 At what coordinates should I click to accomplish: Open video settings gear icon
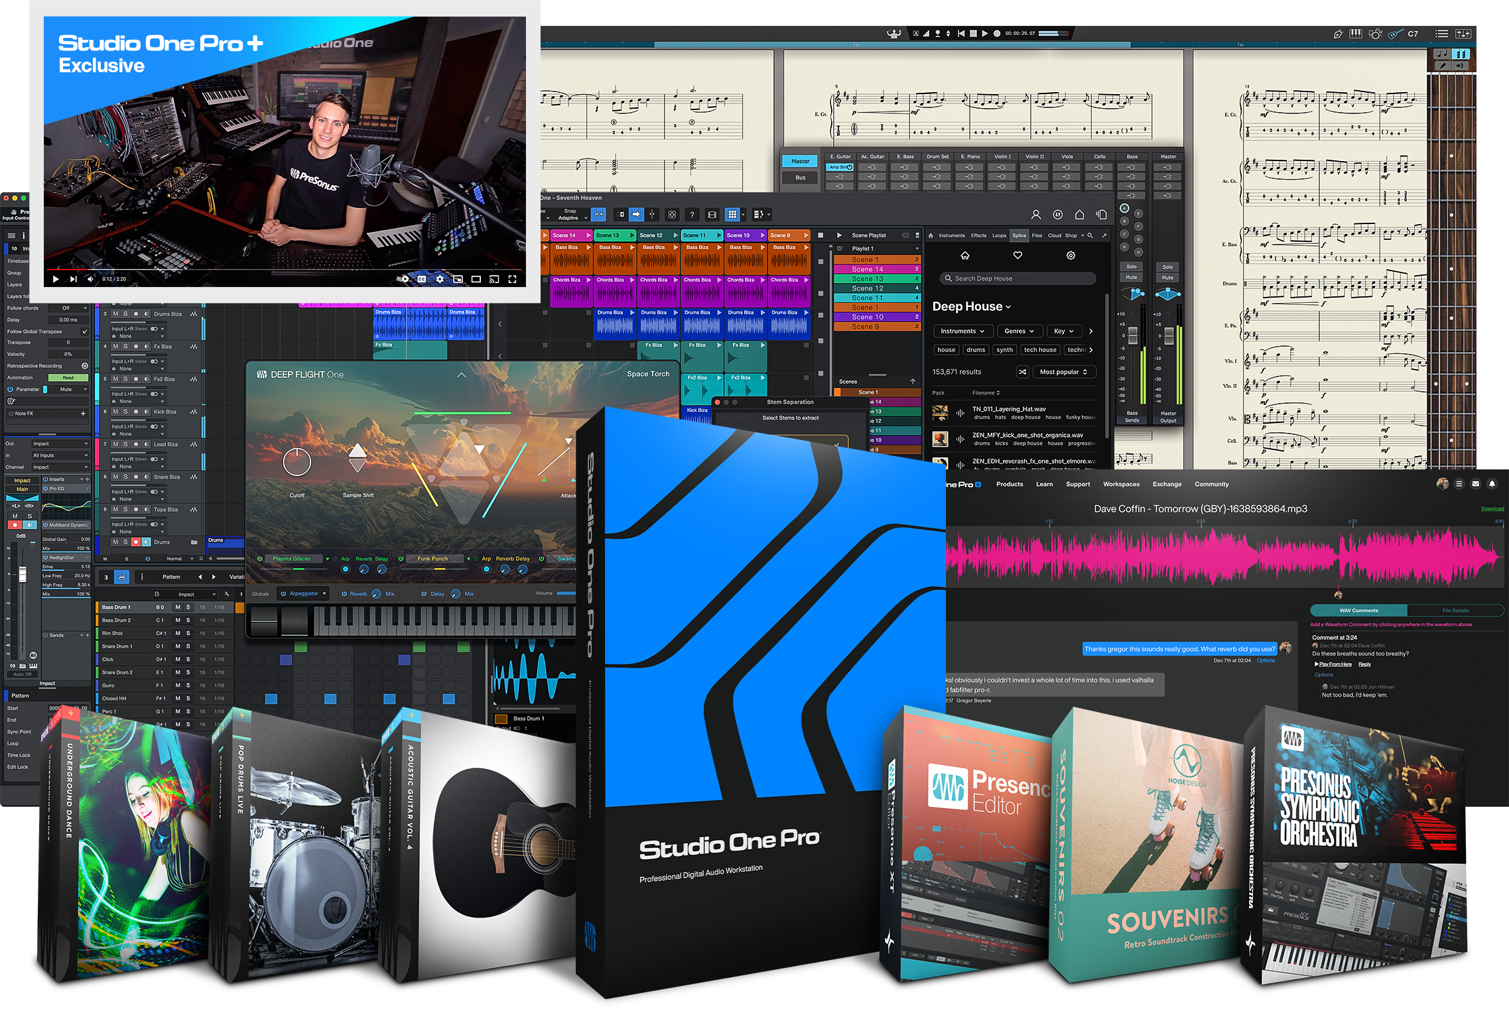point(440,279)
